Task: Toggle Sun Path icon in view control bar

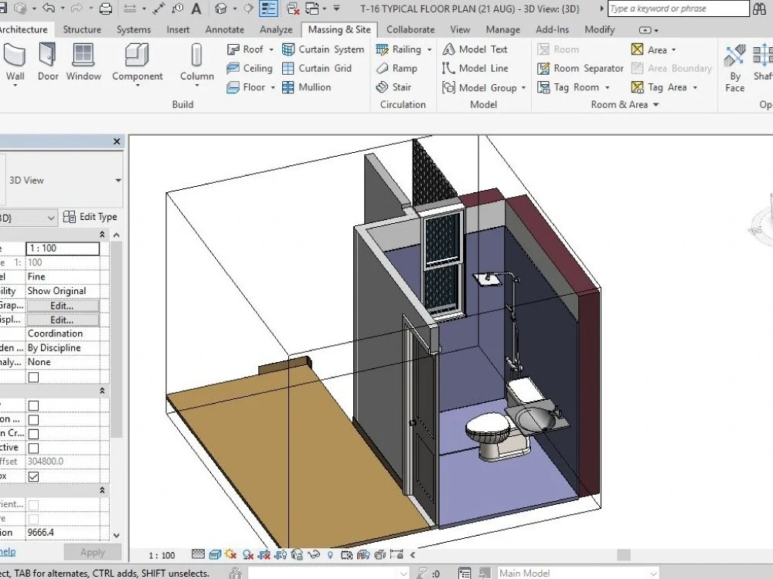Action: click(230, 554)
